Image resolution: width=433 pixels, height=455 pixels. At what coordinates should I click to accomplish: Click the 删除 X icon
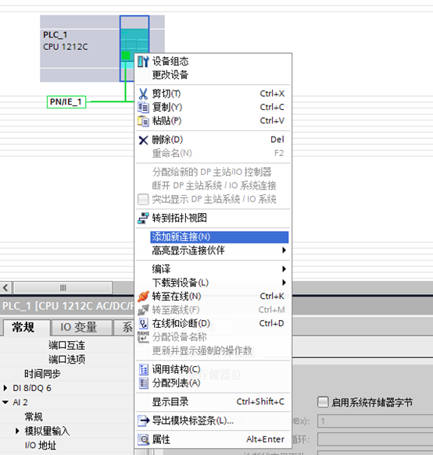click(x=143, y=140)
